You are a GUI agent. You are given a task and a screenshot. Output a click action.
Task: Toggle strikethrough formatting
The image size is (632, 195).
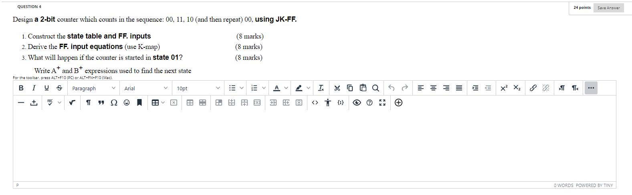click(x=59, y=88)
